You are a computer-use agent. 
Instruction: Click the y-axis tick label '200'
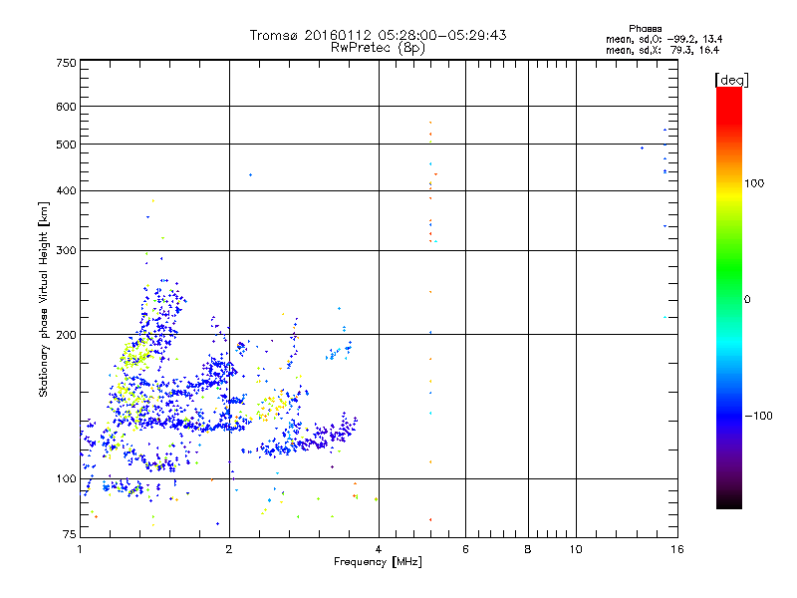tap(66, 335)
